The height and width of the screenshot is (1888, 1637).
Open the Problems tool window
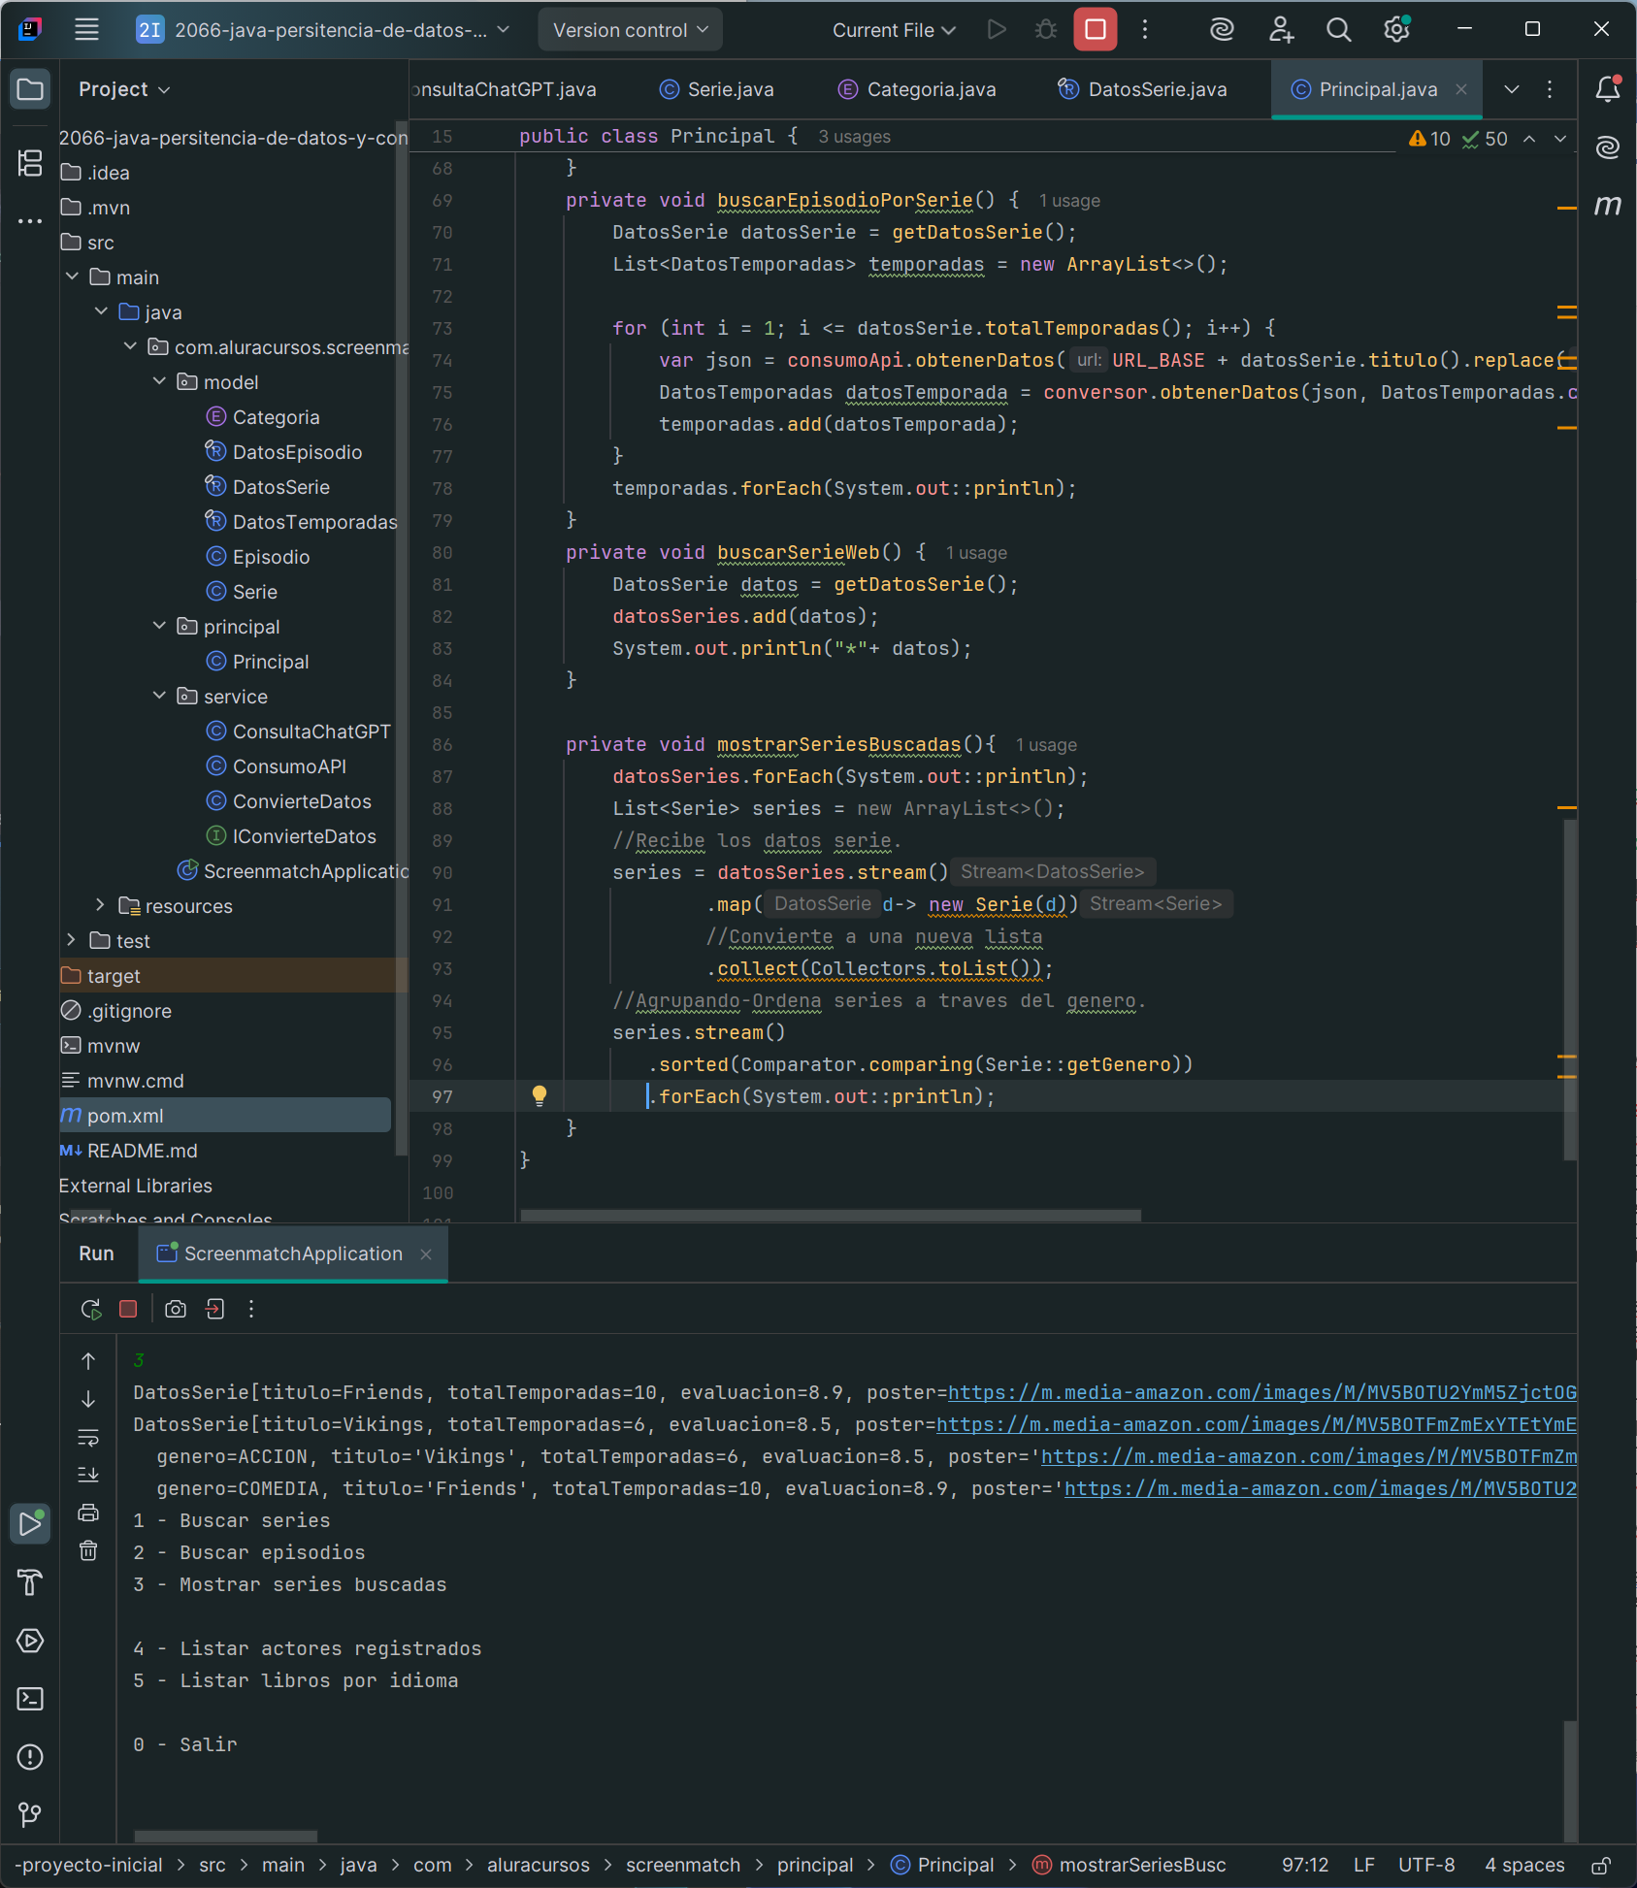pos(30,1757)
